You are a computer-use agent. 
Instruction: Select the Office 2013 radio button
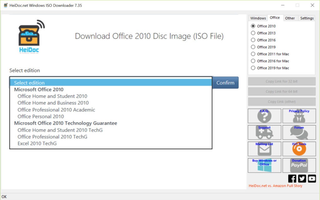(x=253, y=33)
